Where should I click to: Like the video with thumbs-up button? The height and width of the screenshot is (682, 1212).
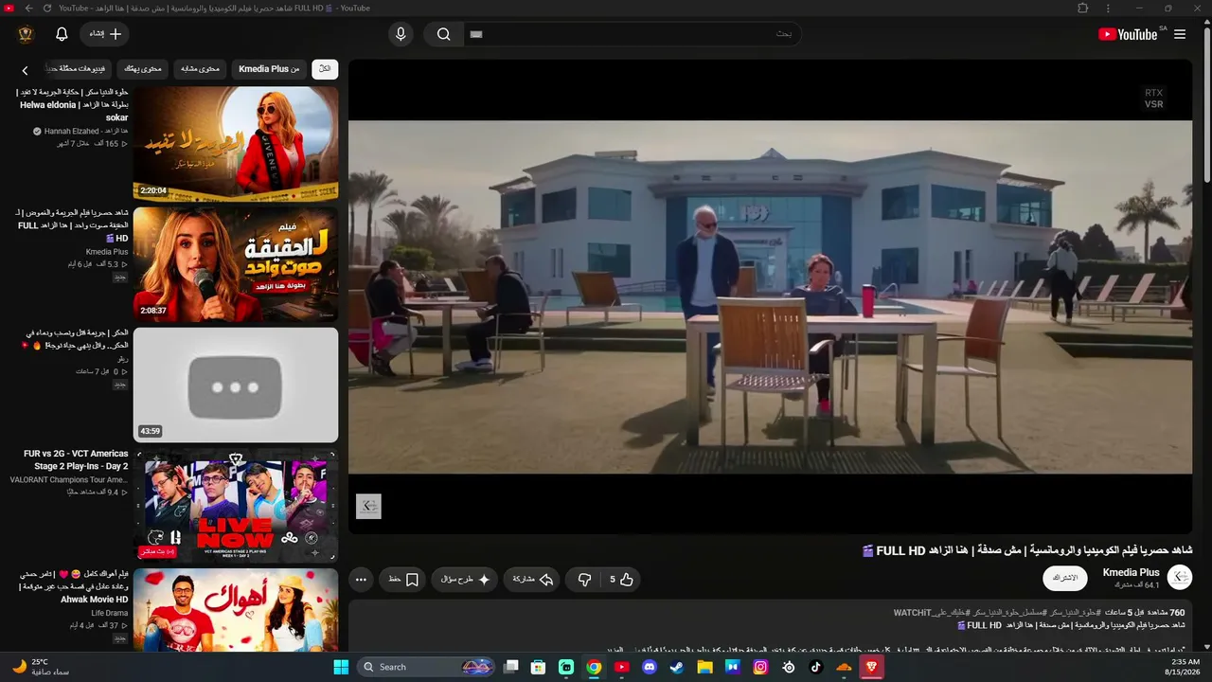(621, 580)
